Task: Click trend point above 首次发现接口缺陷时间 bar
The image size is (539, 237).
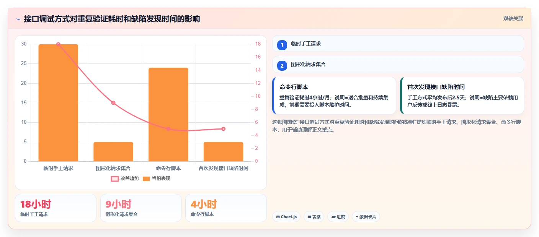Action: [223, 129]
